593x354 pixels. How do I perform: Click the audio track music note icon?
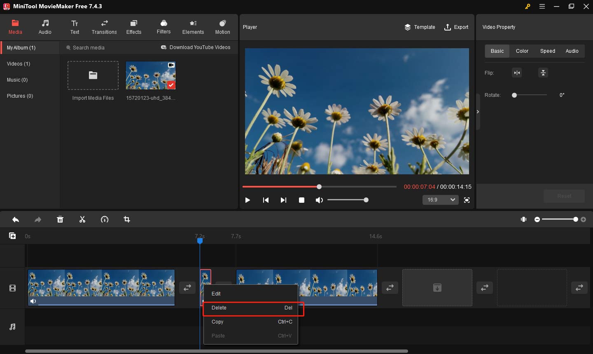click(12, 327)
